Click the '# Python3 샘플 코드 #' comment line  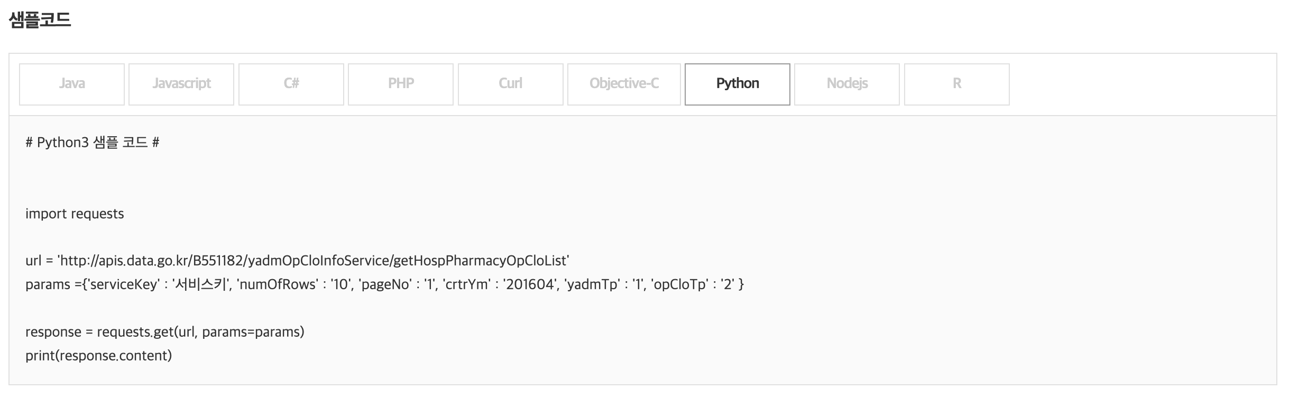coord(93,142)
